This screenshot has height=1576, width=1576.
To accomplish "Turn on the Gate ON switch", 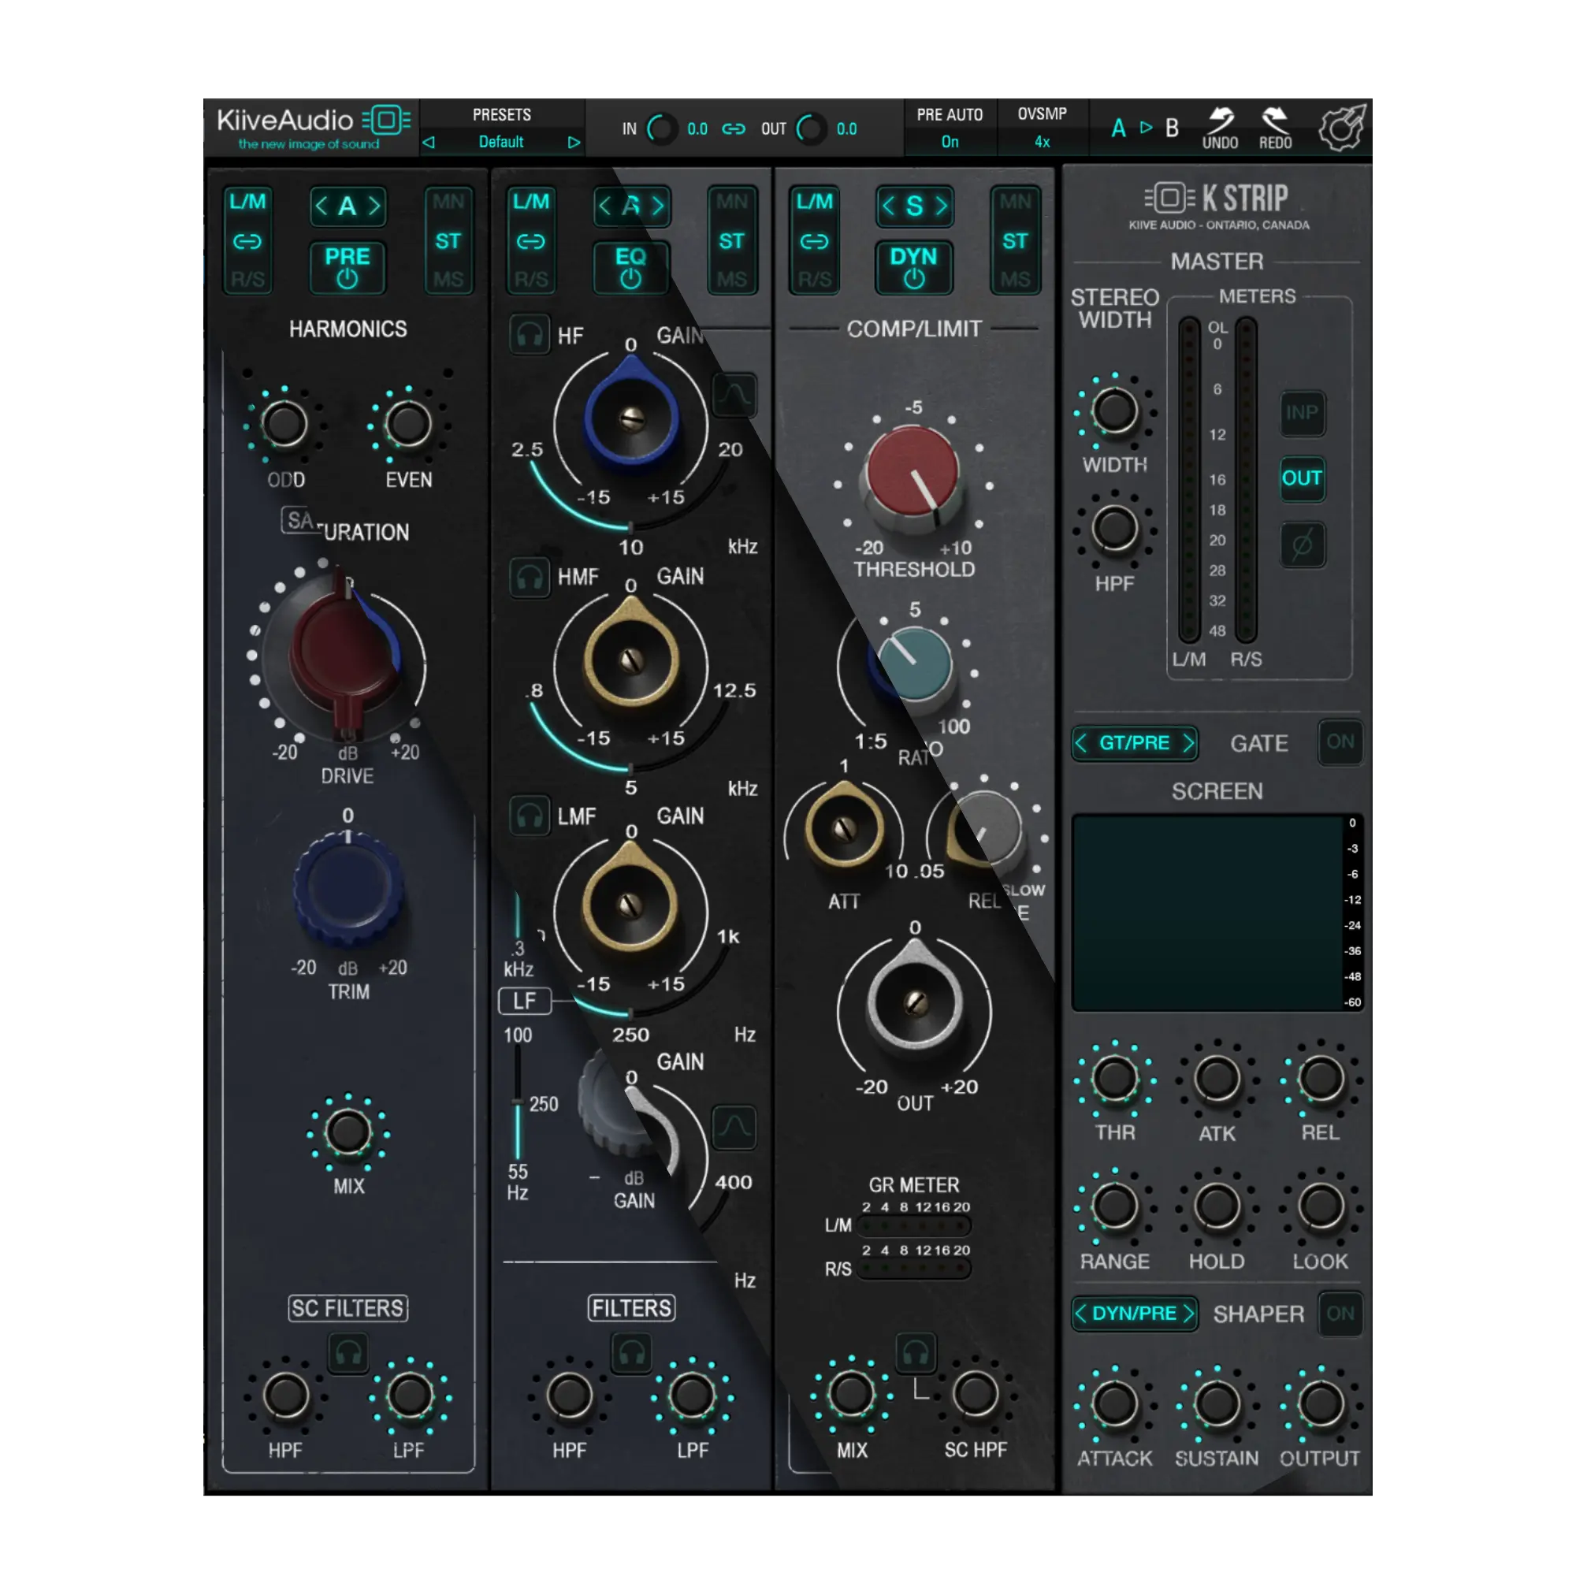I will [x=1340, y=742].
